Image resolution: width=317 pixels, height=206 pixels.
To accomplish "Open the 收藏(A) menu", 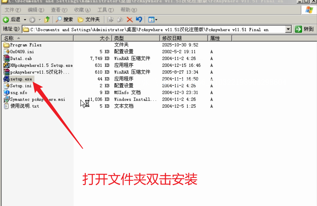I will [82, 10].
